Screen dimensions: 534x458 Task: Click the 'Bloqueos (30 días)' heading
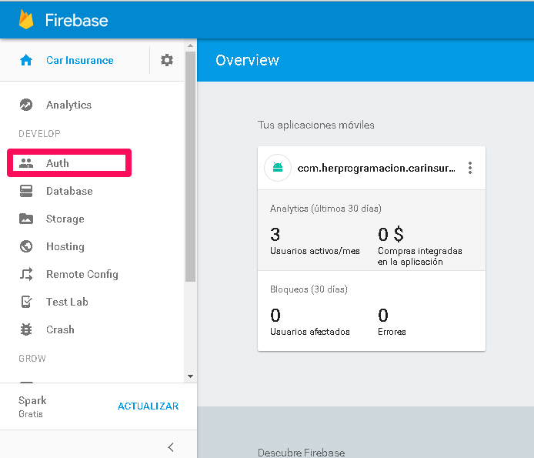309,289
